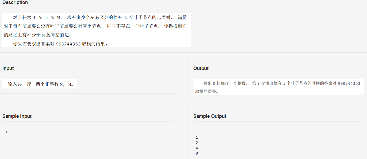Image resolution: width=367 pixels, height=159 pixels.
Task: Click the Sample Input heading
Action: pyautogui.click(x=17, y=116)
